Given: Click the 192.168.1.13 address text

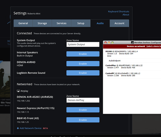Looking at the screenshot, I should point(23,112).
